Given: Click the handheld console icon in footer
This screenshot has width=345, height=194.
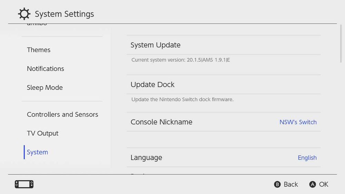Looking at the screenshot, I should click(24, 184).
